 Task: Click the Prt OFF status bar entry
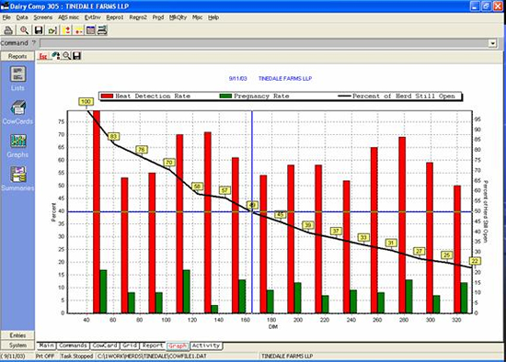[x=45, y=356]
